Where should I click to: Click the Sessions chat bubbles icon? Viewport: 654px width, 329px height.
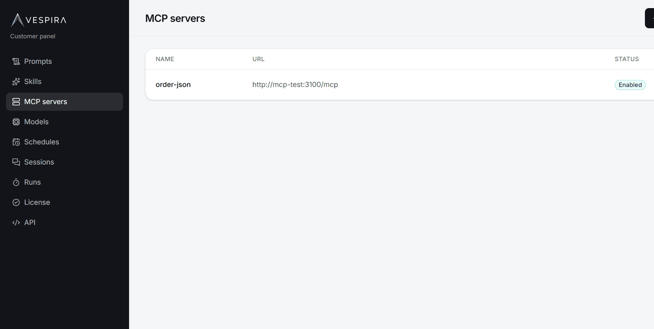16,162
